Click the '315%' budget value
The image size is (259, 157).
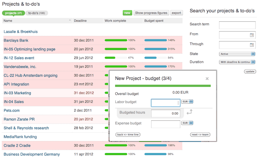coord(171,49)
